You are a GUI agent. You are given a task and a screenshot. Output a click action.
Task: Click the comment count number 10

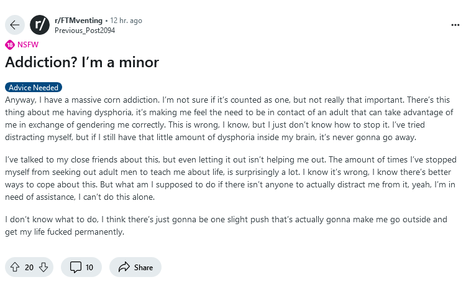point(89,267)
